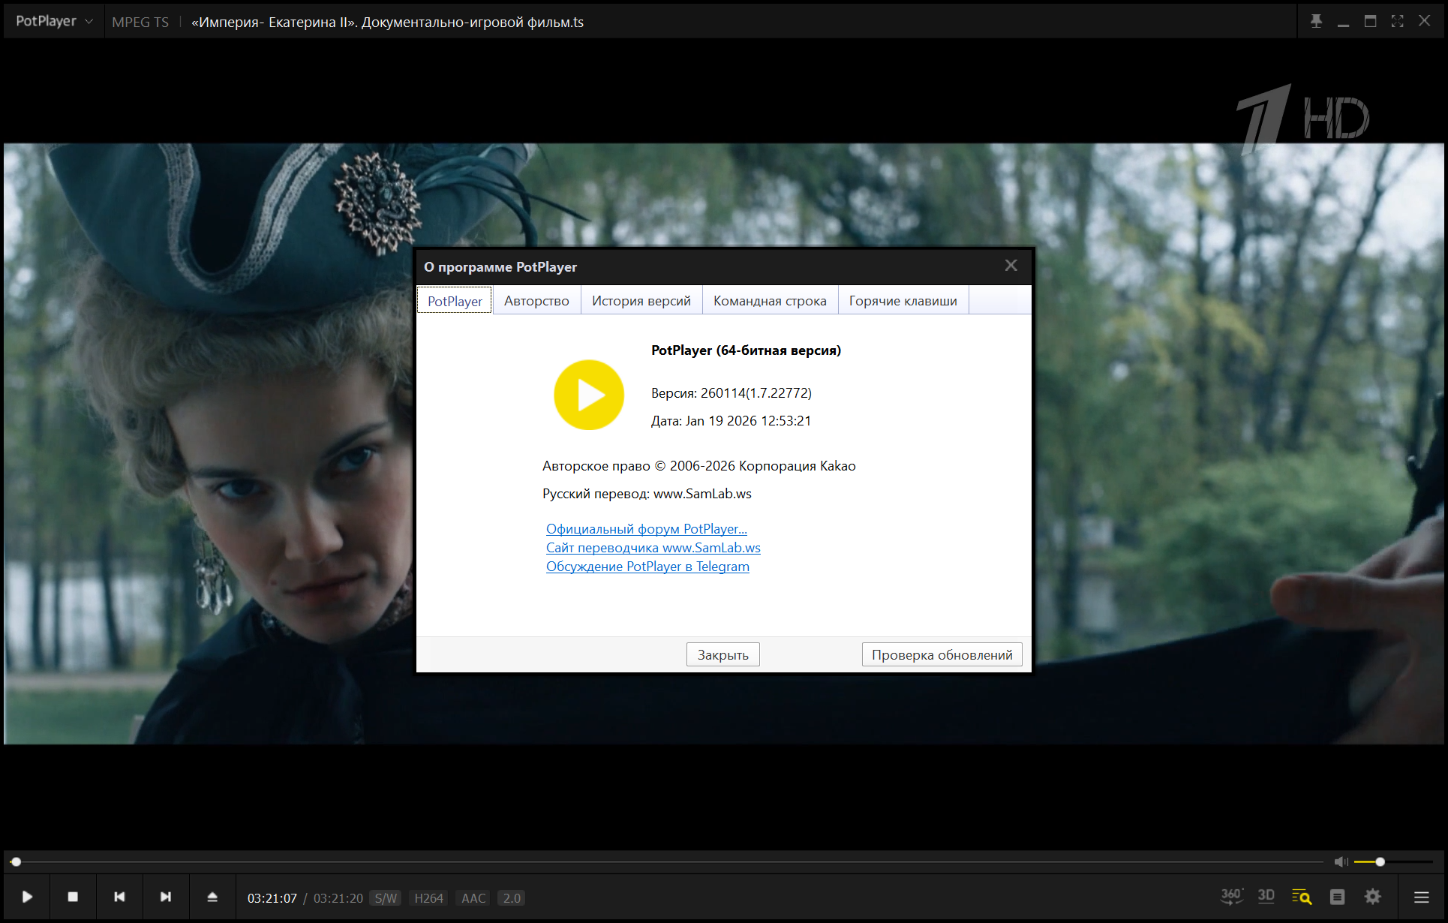Open the settings gear icon
1448x923 pixels.
(x=1373, y=897)
